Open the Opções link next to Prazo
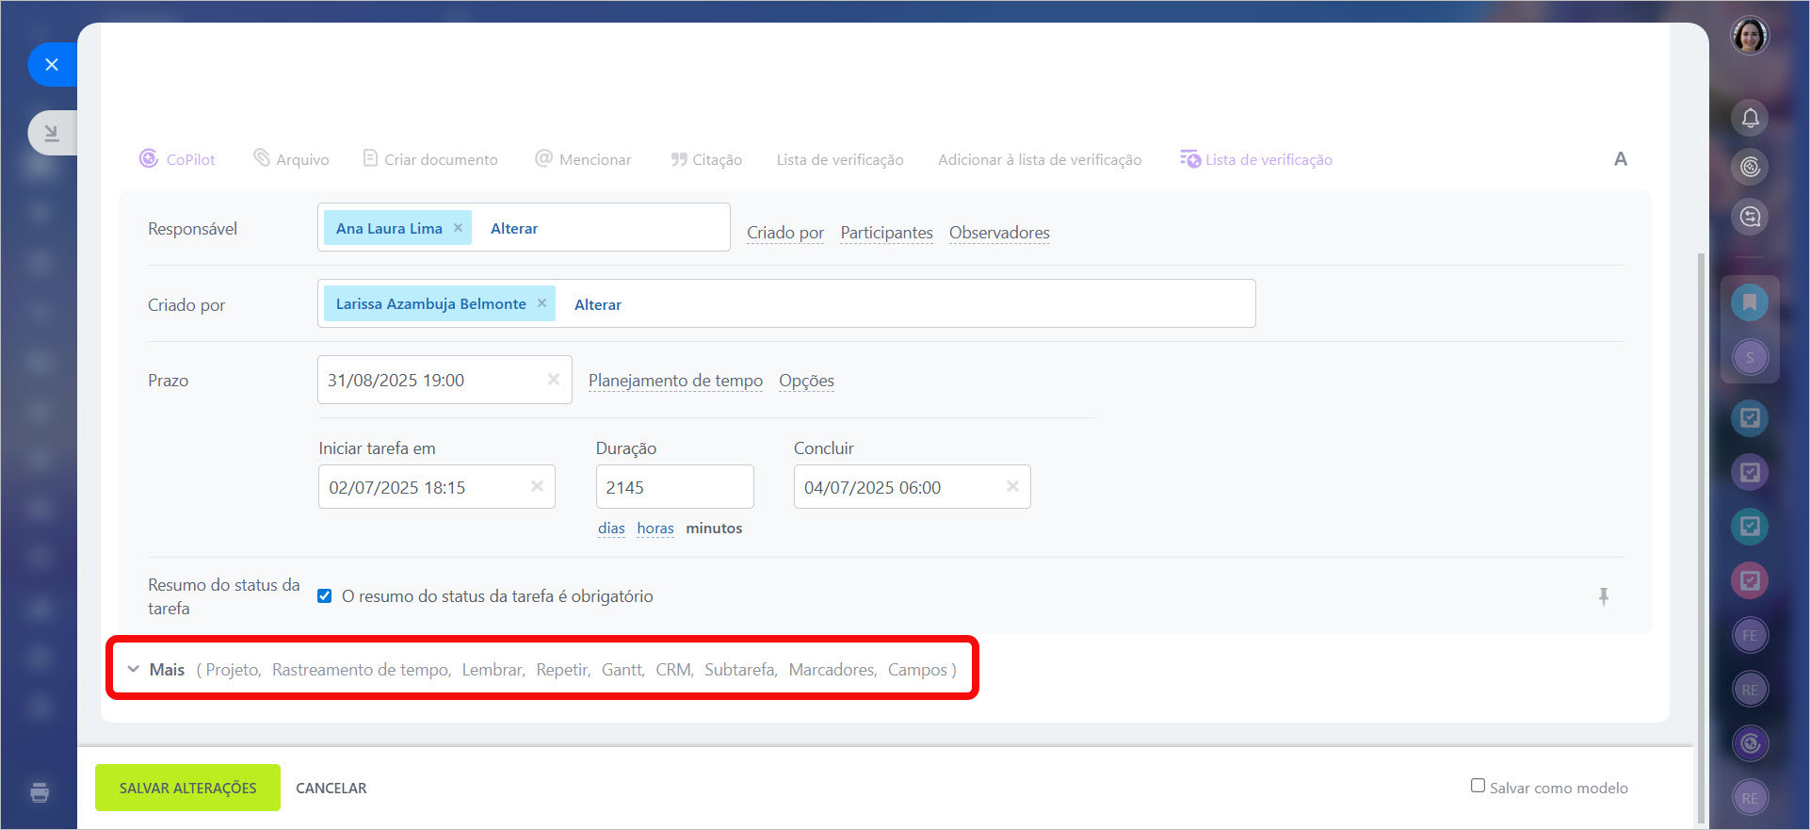1810x830 pixels. tap(806, 381)
